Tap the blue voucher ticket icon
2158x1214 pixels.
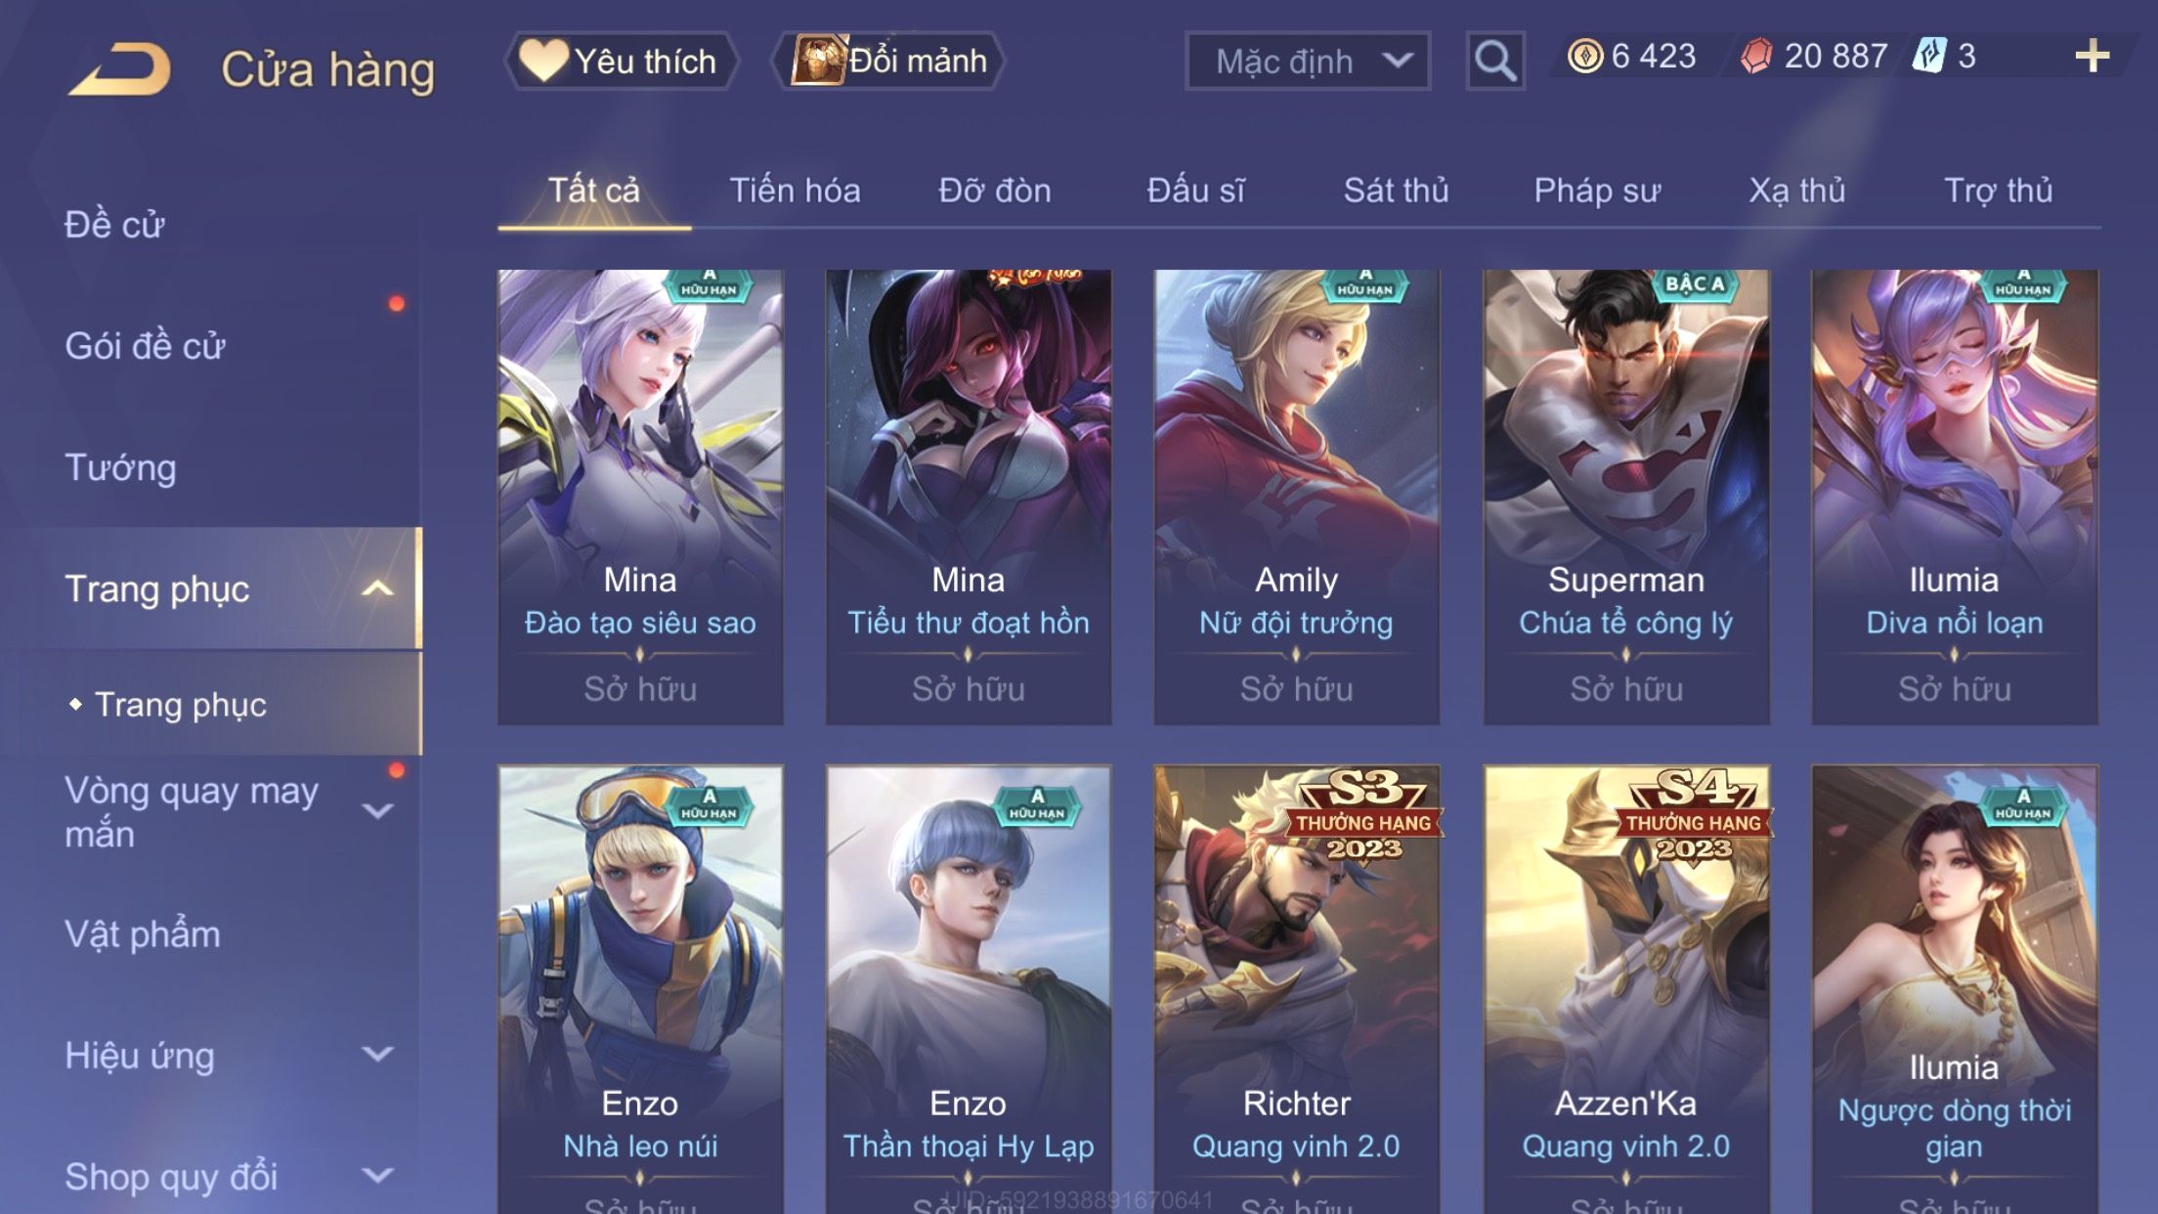[1929, 56]
